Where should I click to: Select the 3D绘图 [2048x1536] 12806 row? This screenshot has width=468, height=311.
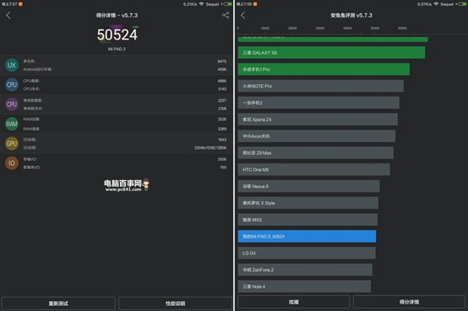coord(125,148)
